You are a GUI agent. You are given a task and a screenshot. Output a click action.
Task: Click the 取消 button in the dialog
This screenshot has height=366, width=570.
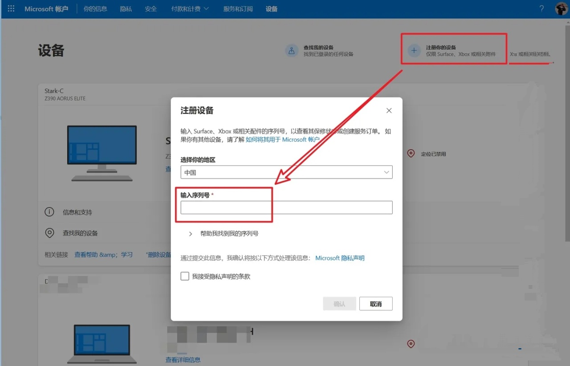(376, 304)
